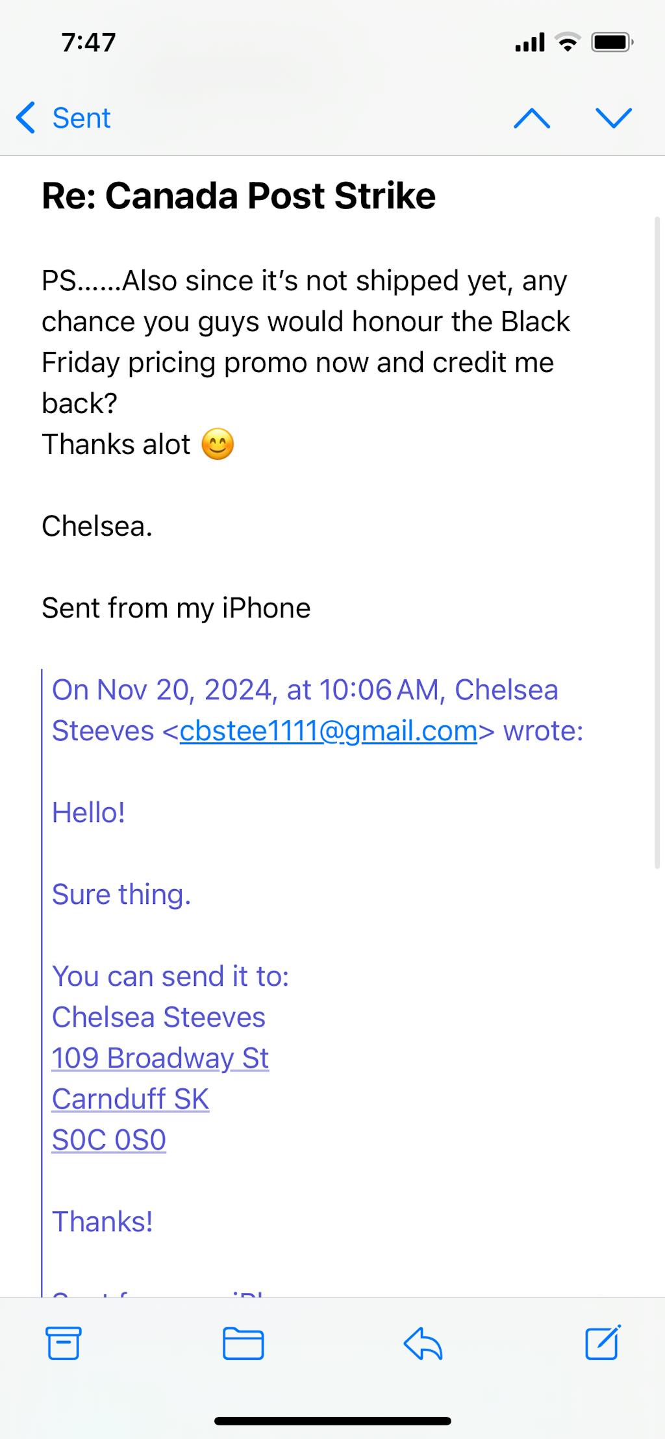Tap the Sent back label
This screenshot has width=665, height=1439.
(x=81, y=118)
